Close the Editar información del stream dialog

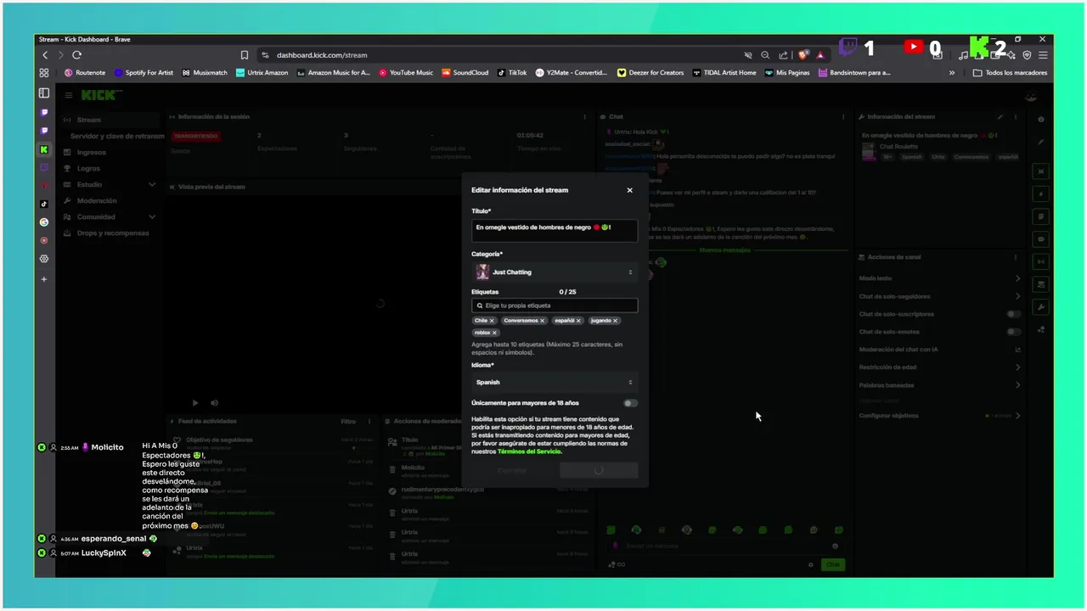629,190
